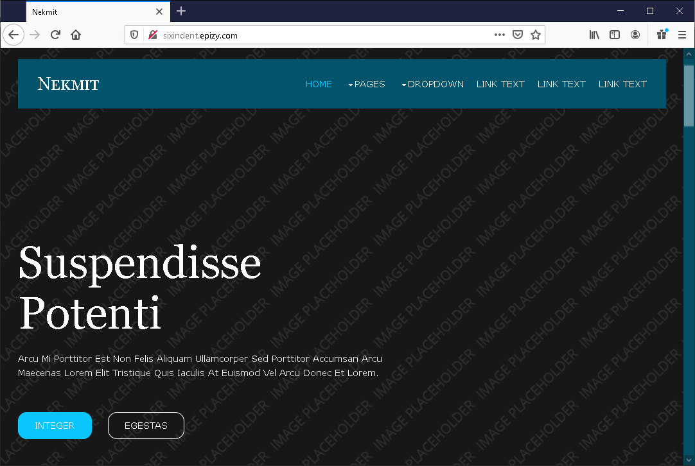
Task: Open the Library bookmarks and history icon
Action: click(594, 35)
